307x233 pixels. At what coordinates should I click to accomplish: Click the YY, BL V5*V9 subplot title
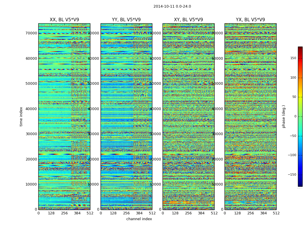(126, 20)
